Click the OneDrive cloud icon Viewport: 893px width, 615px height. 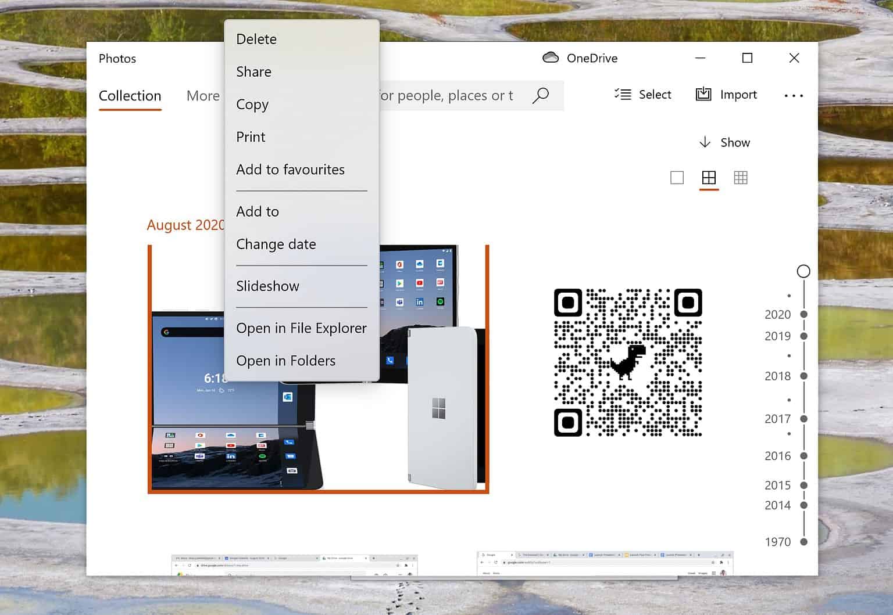point(551,57)
